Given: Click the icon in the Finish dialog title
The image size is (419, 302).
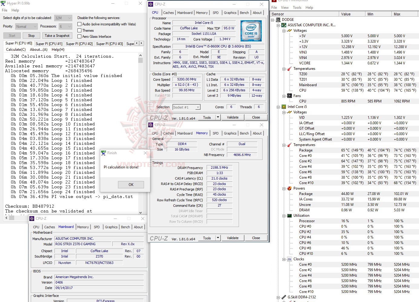Looking at the screenshot, I should (103, 153).
